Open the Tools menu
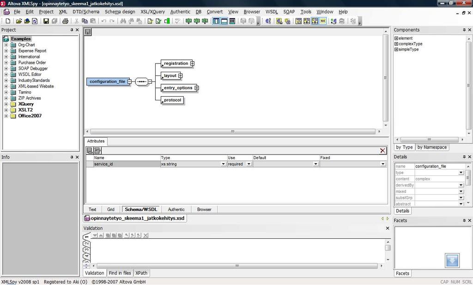Viewport: 473px width, 285px height. [x=306, y=12]
